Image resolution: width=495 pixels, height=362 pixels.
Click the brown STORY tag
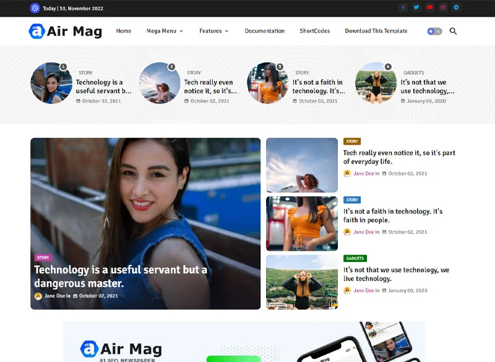351,141
